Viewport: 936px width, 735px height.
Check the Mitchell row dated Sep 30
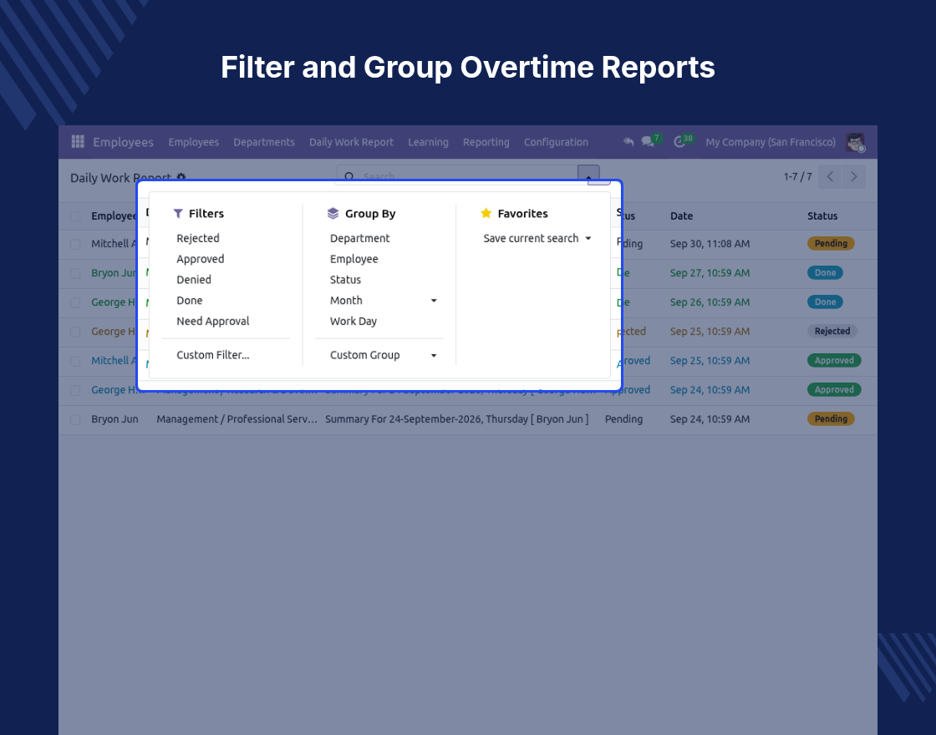(75, 244)
